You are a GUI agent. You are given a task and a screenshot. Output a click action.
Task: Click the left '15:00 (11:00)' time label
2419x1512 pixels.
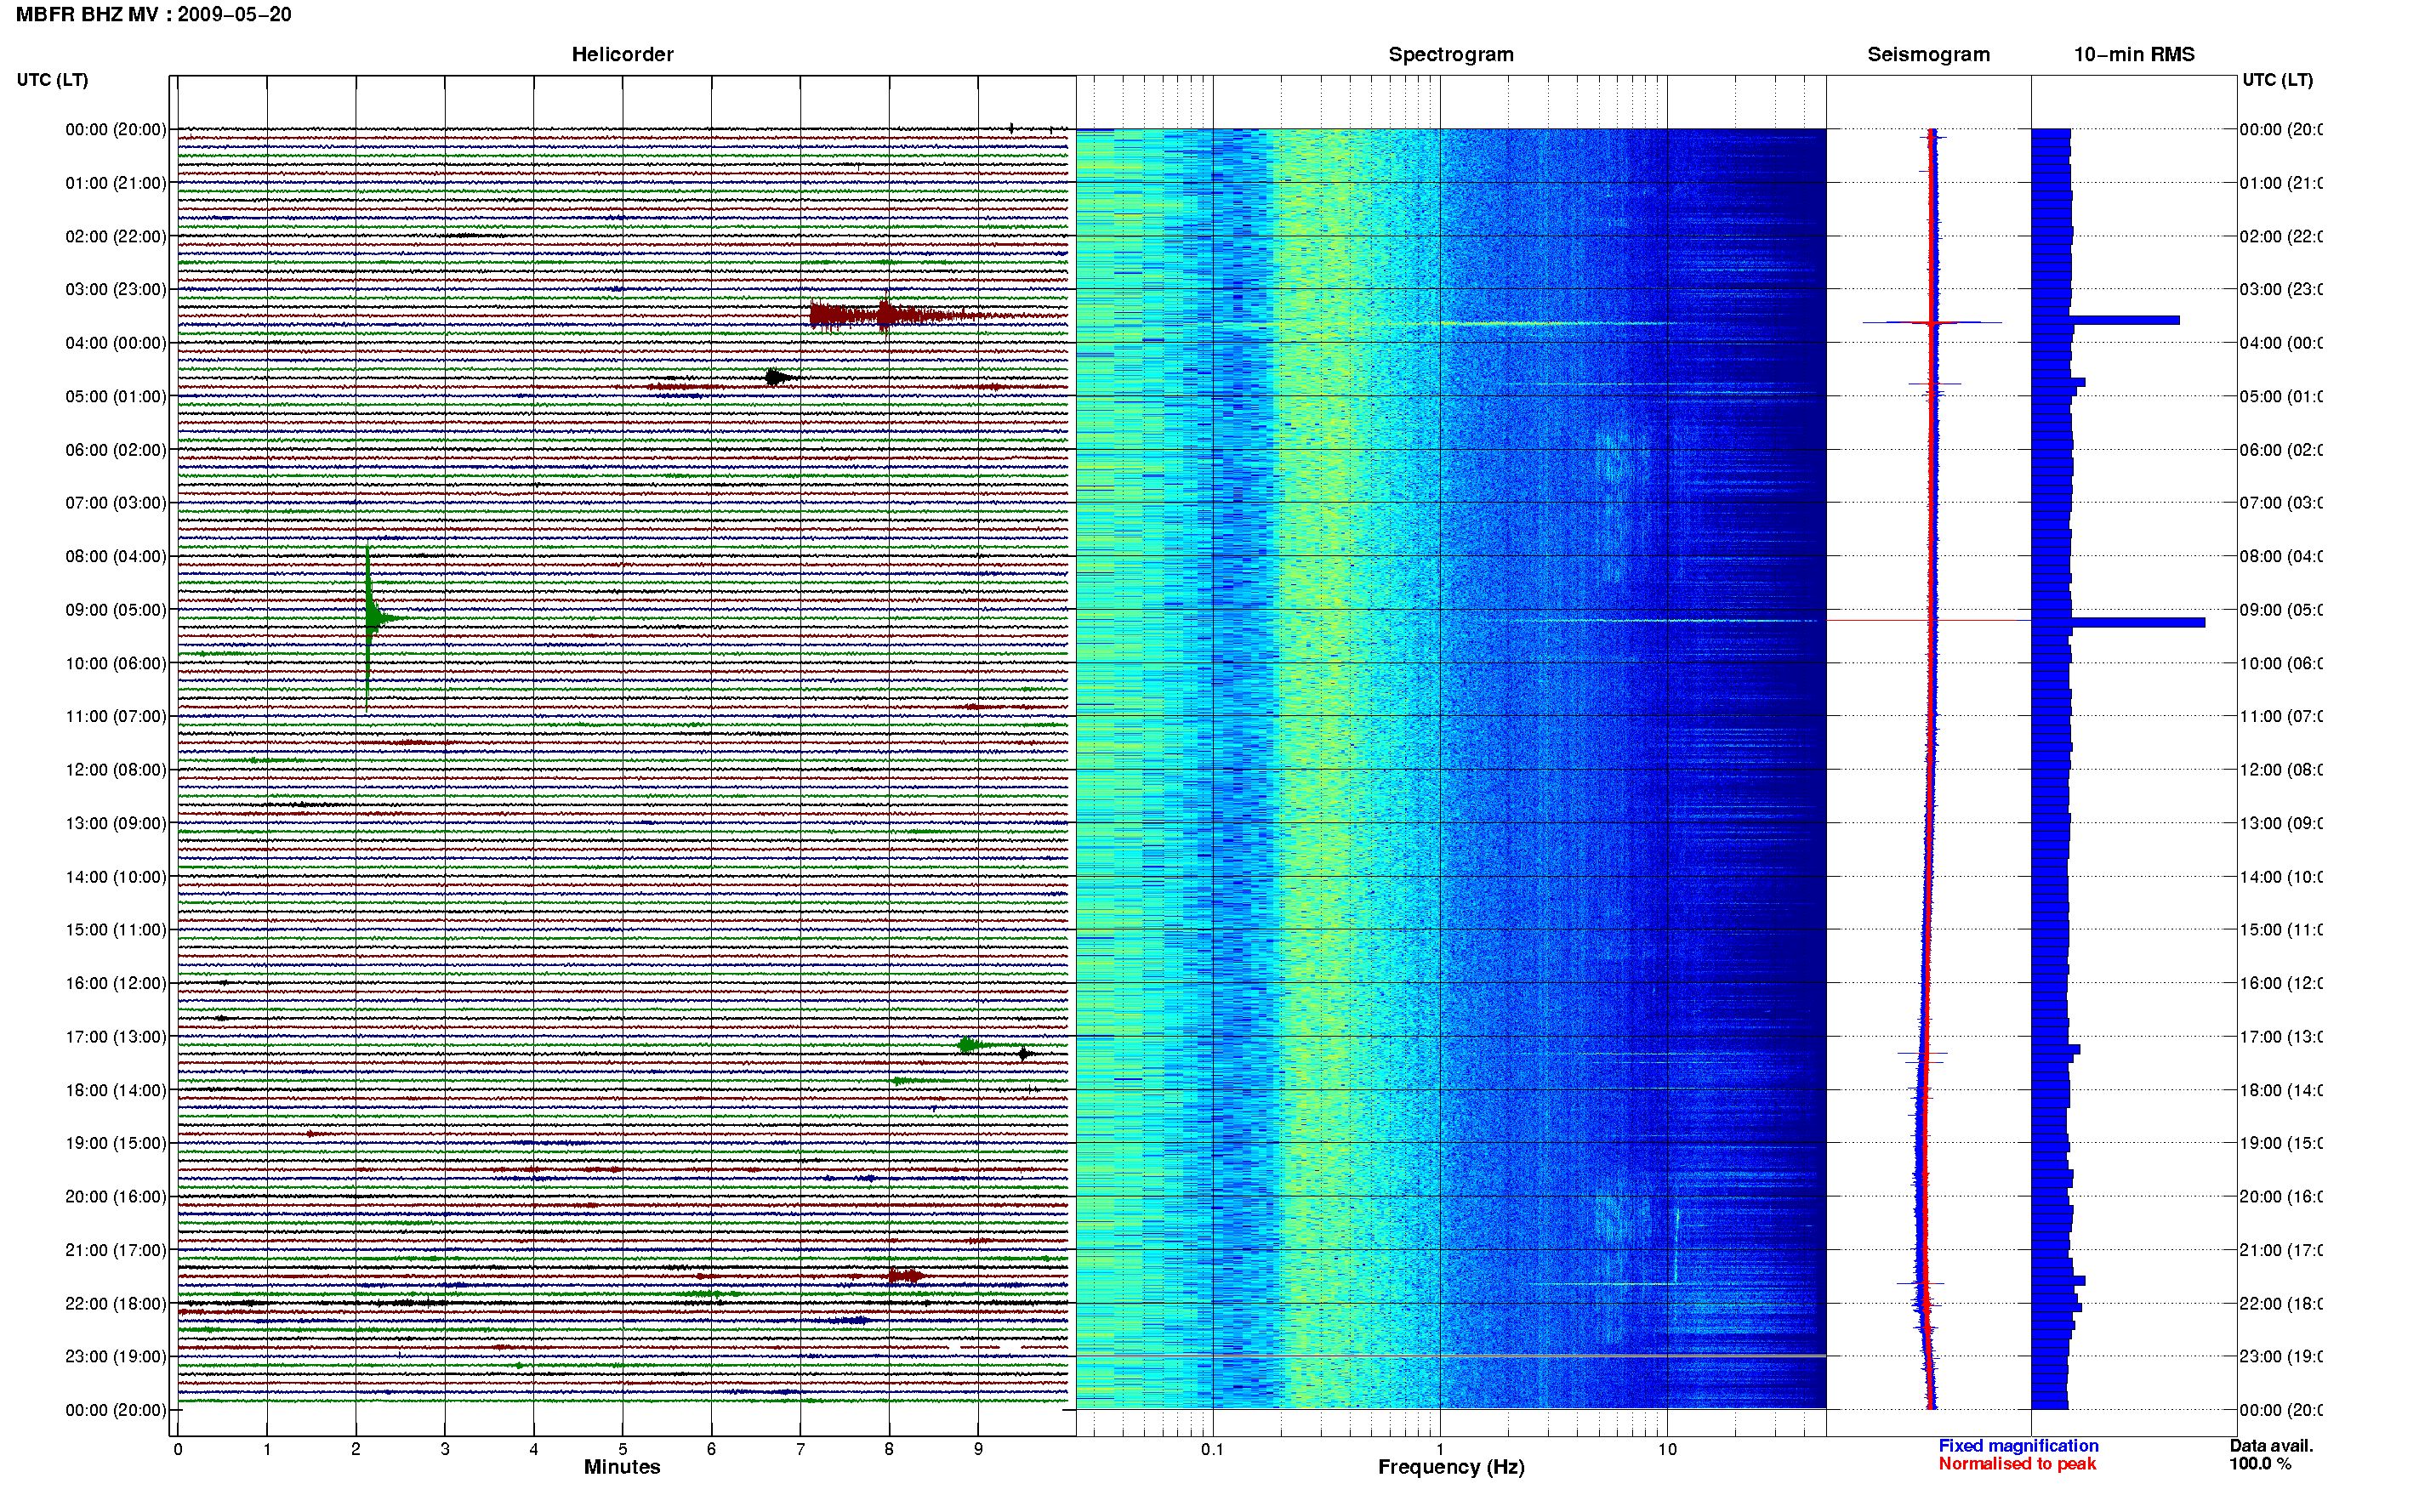[x=116, y=930]
